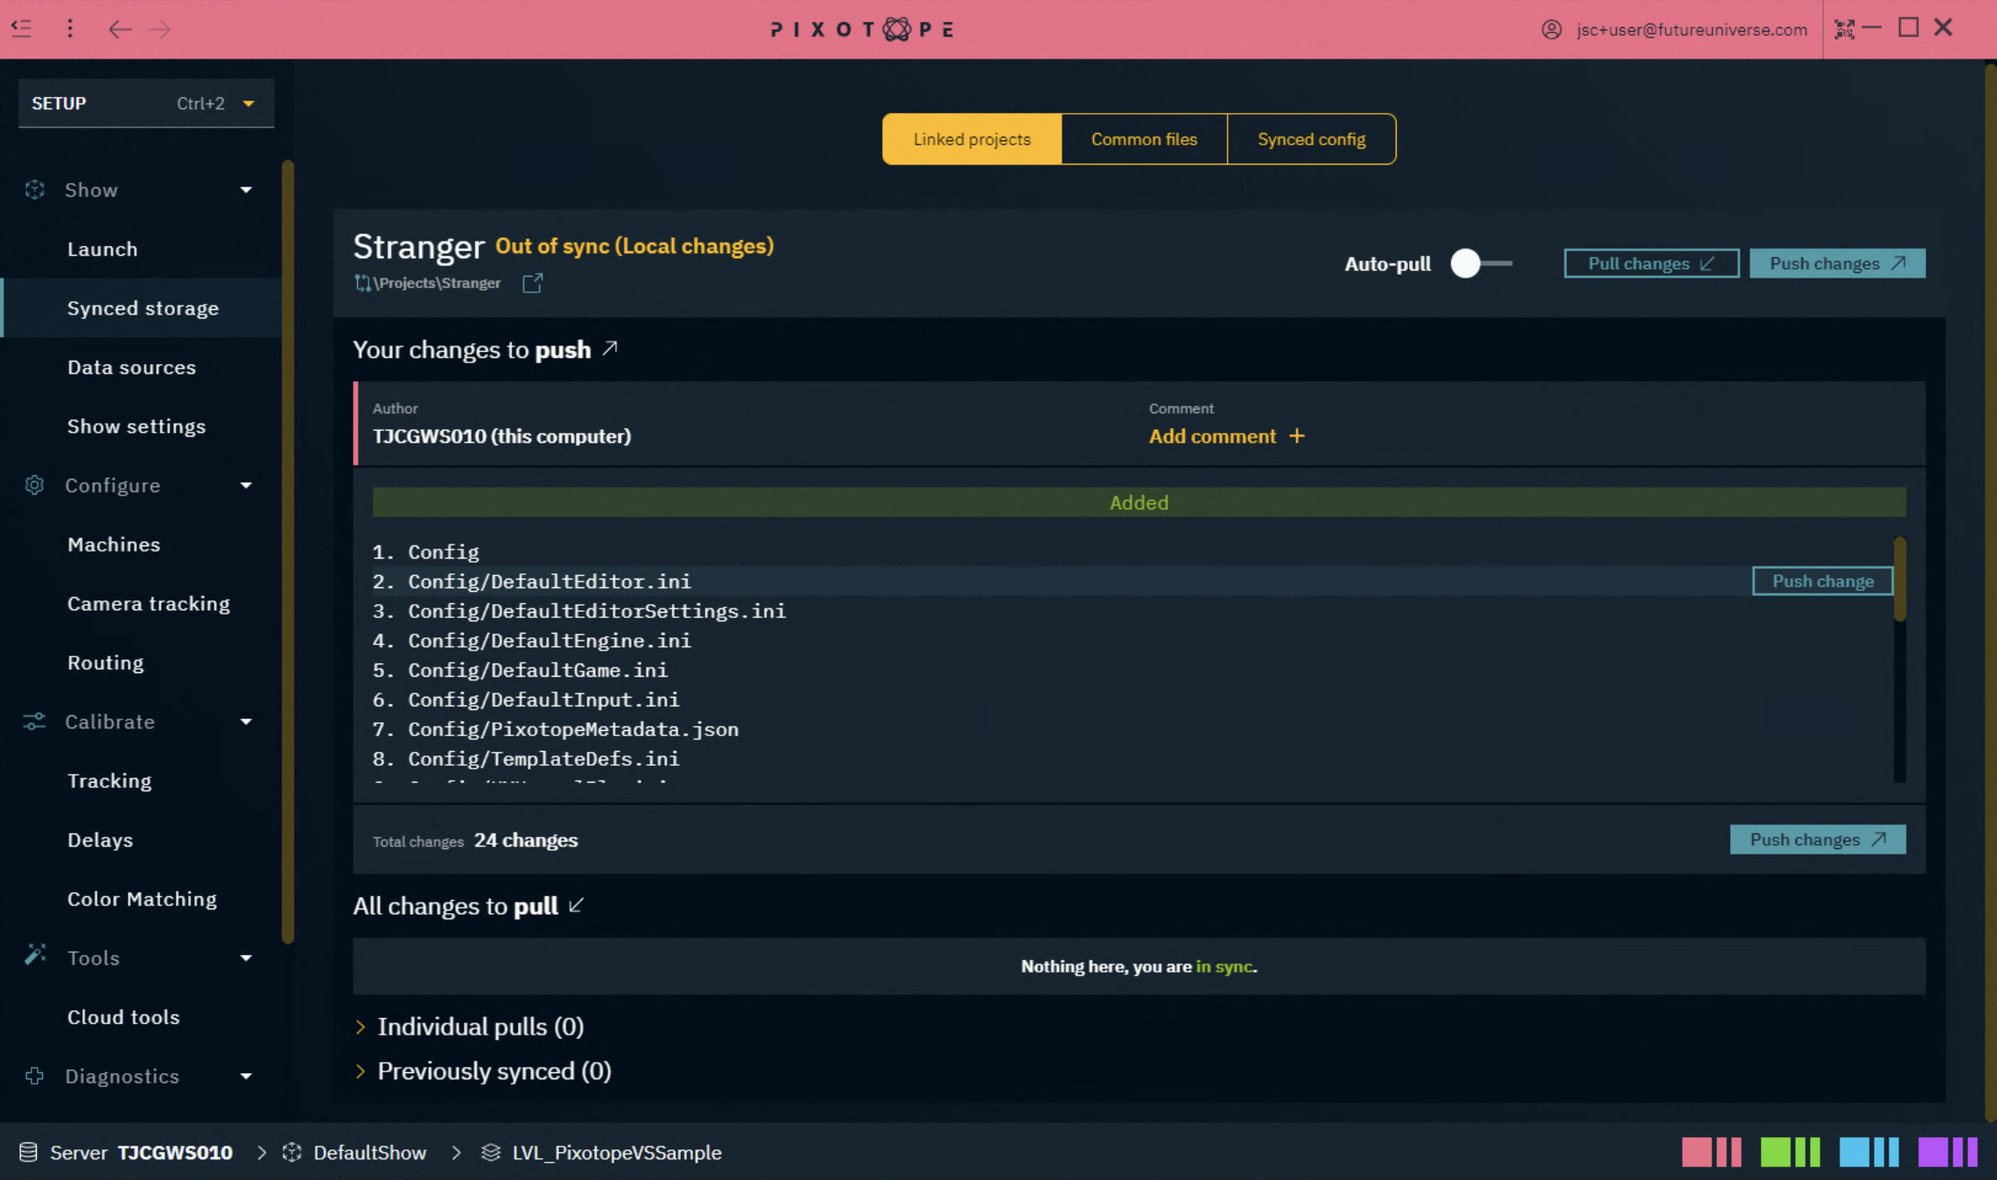The image size is (1997, 1180).
Task: Open Tracking in the sidebar
Action: pos(142,781)
